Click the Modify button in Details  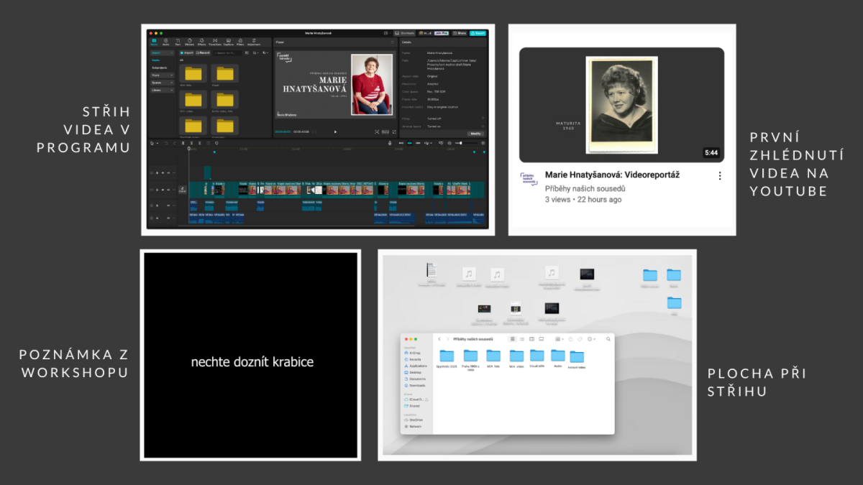coord(476,134)
